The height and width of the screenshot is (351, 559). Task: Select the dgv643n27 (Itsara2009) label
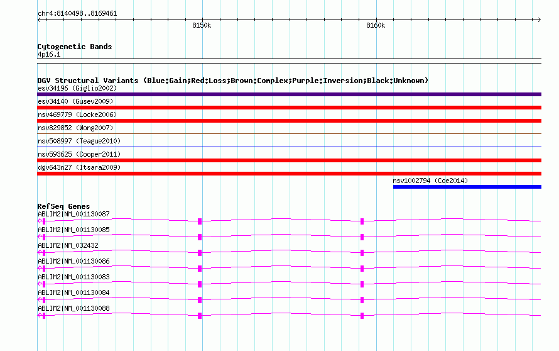click(79, 167)
